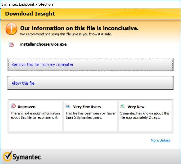
Task: Open the More Details link
Action: click(x=160, y=140)
